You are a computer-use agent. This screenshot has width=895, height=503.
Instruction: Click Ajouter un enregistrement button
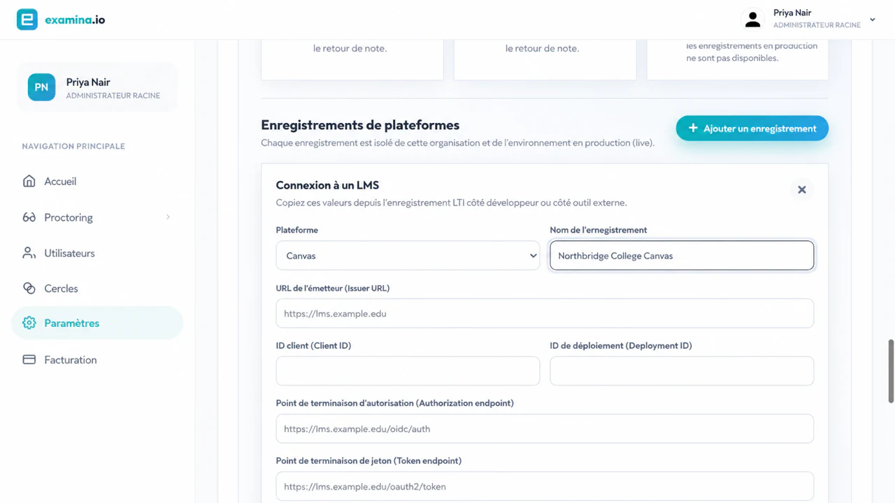(x=752, y=129)
